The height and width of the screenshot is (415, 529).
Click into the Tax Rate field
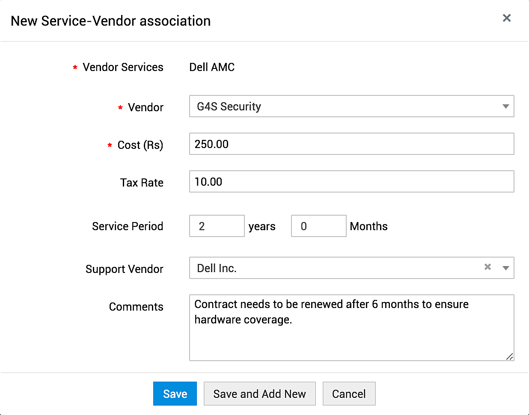pyautogui.click(x=351, y=182)
